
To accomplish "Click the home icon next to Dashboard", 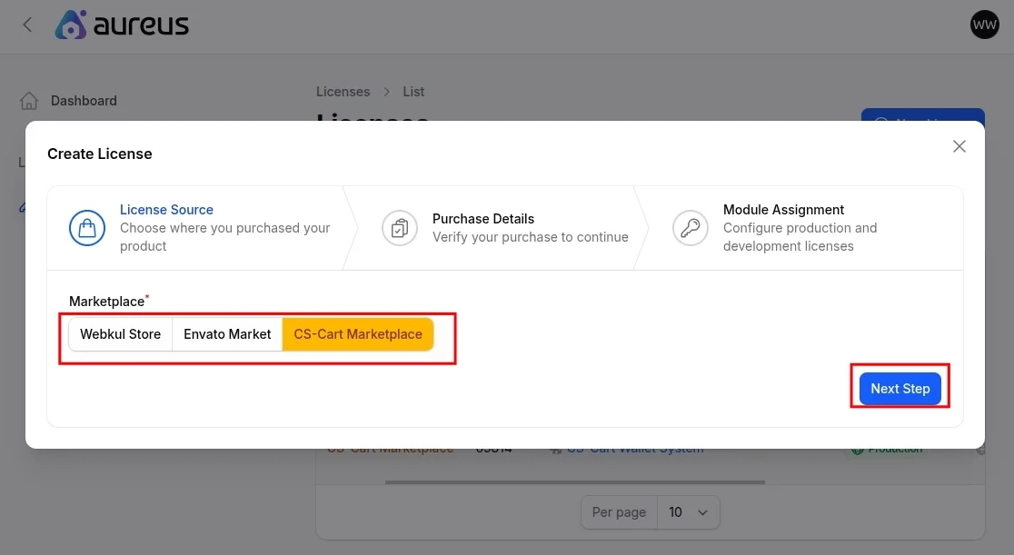I will pyautogui.click(x=27, y=100).
